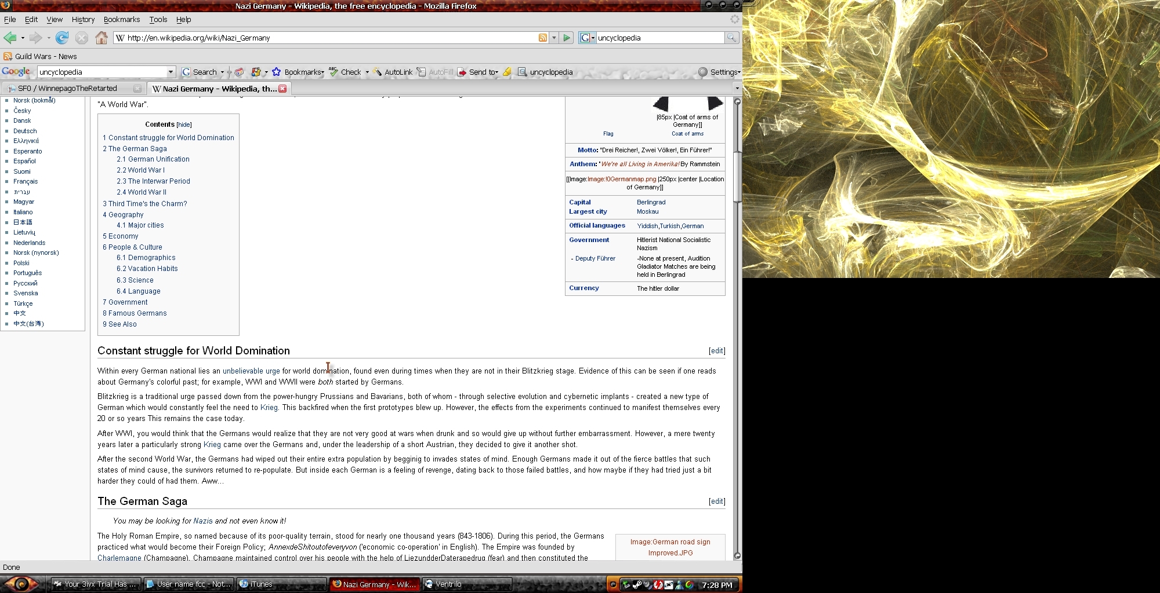The width and height of the screenshot is (1160, 593).
Task: Focus the top-right search field containing 'uncyclopedia'
Action: click(660, 38)
